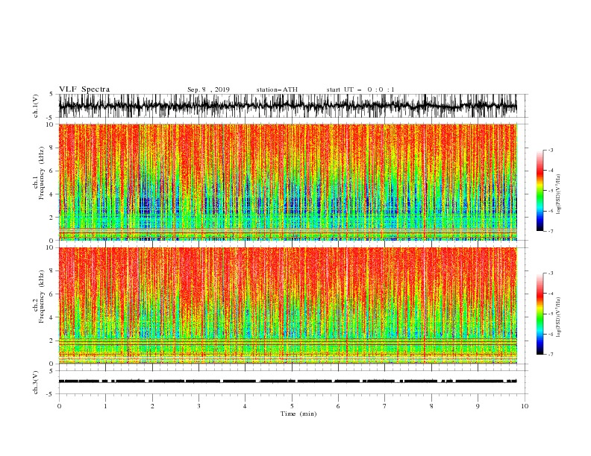This screenshot has width=591, height=456.
Task: Click the time axis tick label "8"
Action: coord(431,406)
